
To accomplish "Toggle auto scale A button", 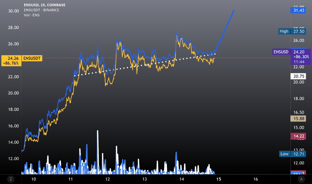I will click(301, 179).
